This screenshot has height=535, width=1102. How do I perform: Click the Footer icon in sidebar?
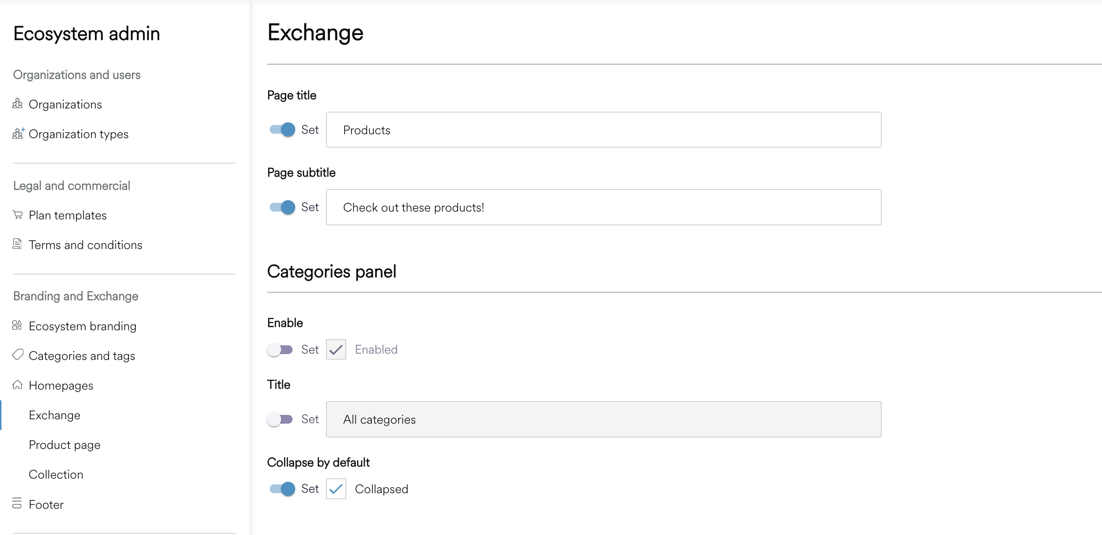click(x=17, y=503)
